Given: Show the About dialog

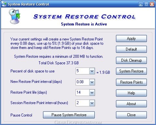Looking at the screenshot, I should (131, 104).
